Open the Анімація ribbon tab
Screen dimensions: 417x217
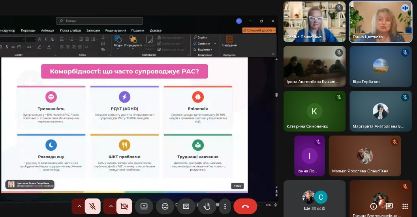point(47,30)
